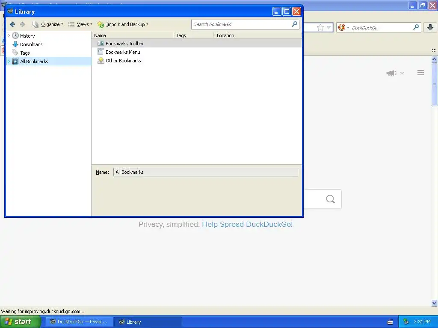Click the taskbar clock showing 2:31 PM
Viewport: 438px width, 328px height.
pos(422,322)
